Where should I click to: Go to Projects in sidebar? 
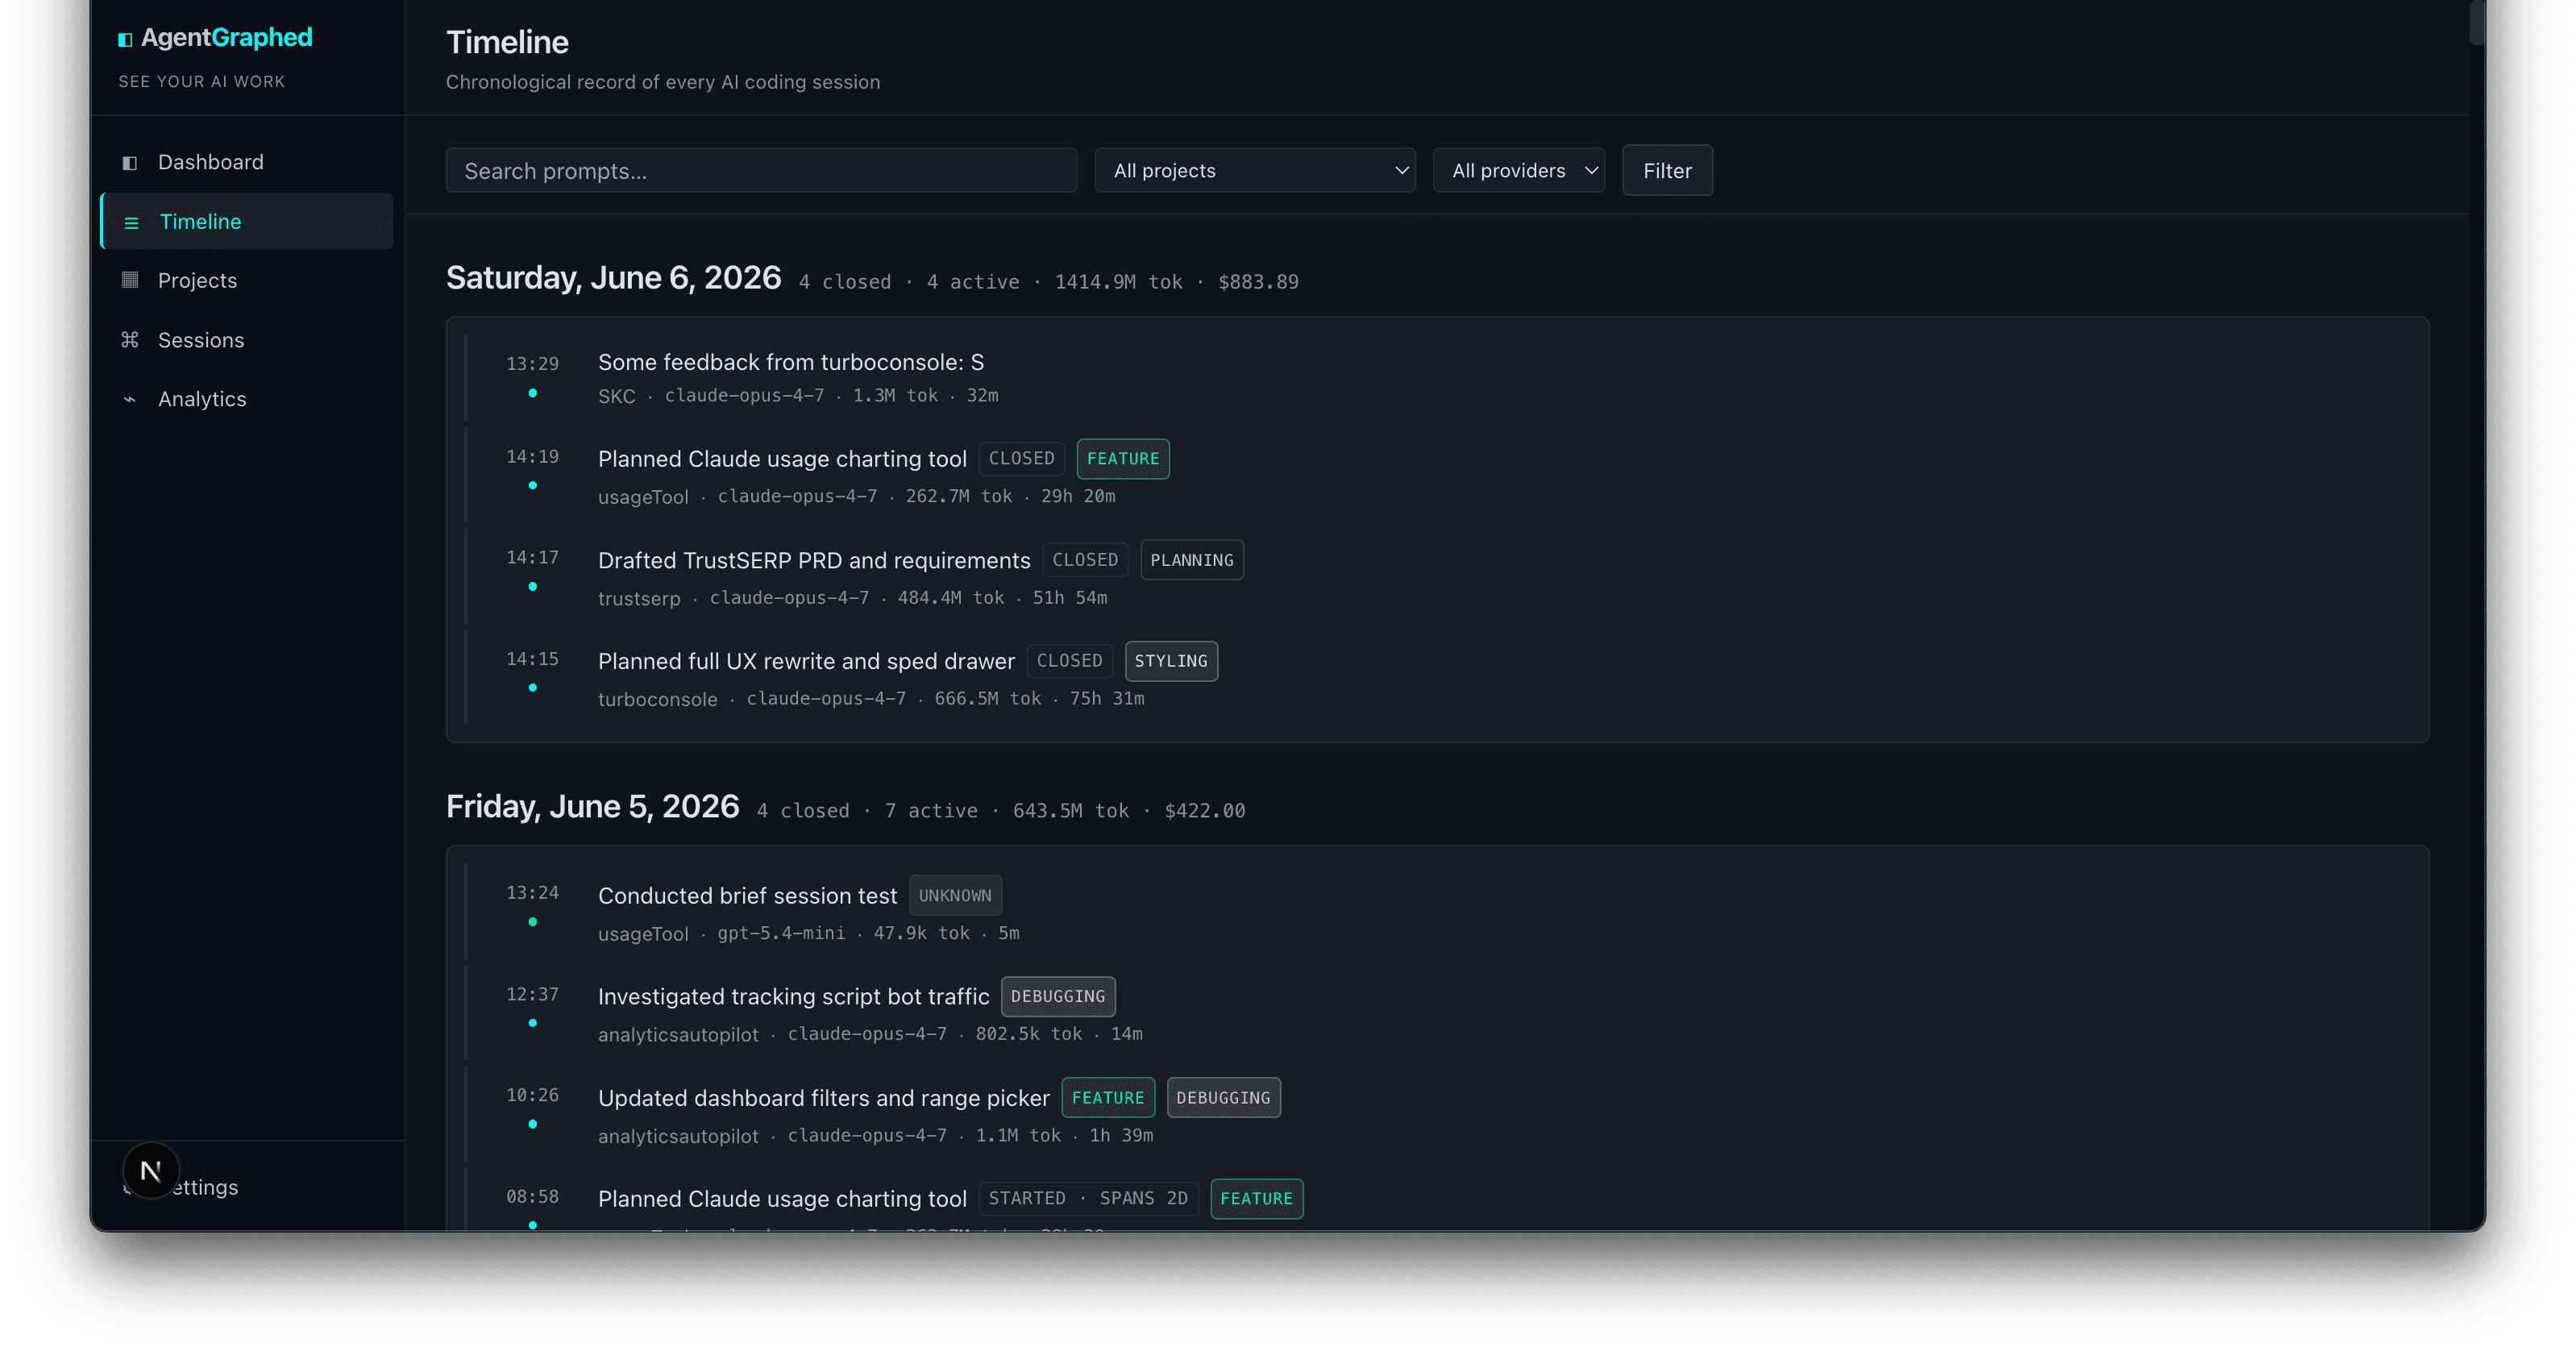(247, 280)
